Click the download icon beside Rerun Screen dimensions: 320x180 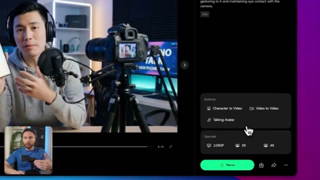coord(261,165)
